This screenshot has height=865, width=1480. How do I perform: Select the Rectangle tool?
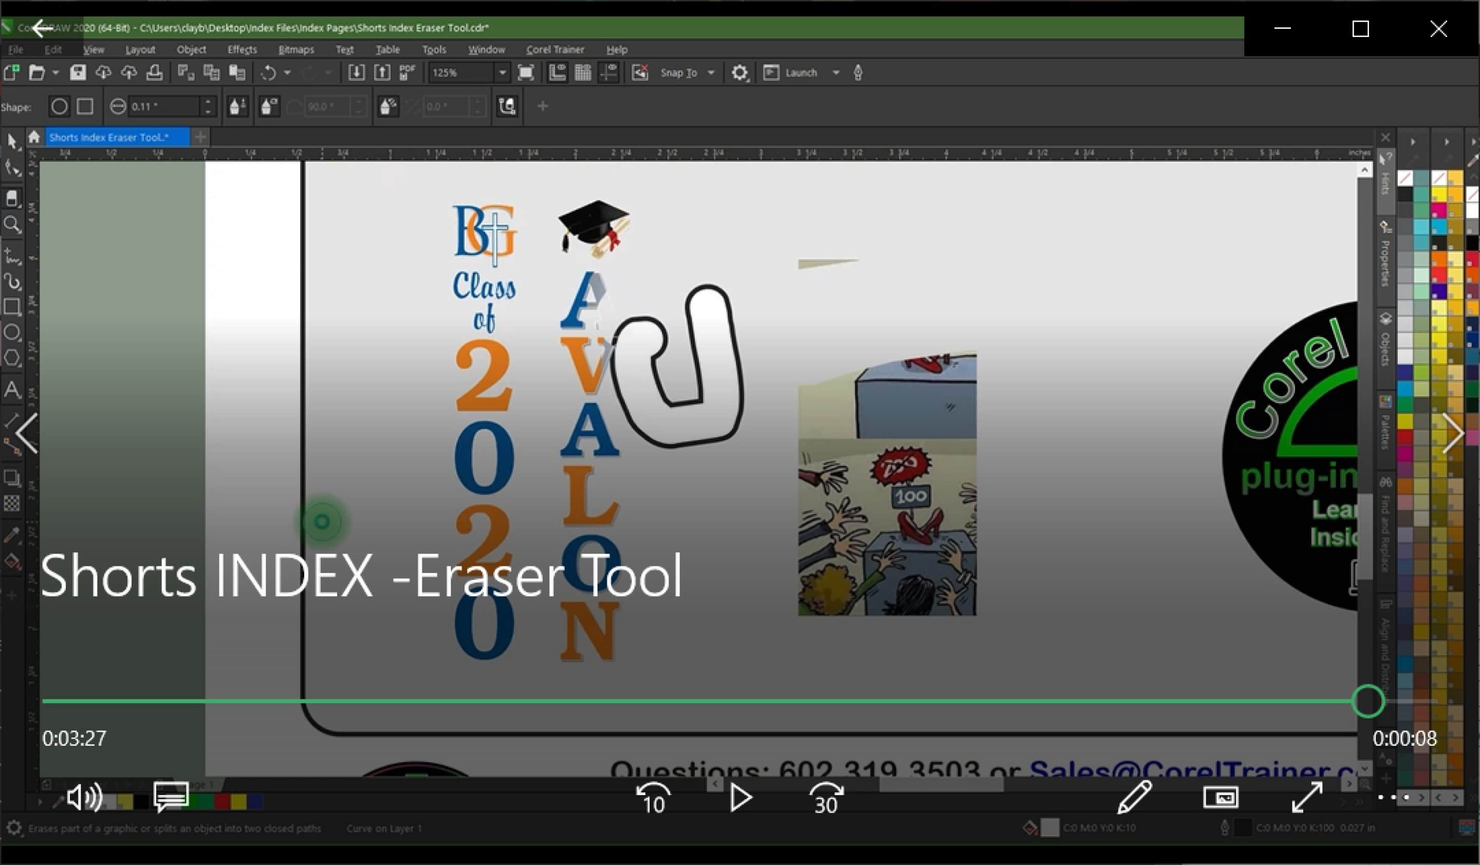coord(12,307)
